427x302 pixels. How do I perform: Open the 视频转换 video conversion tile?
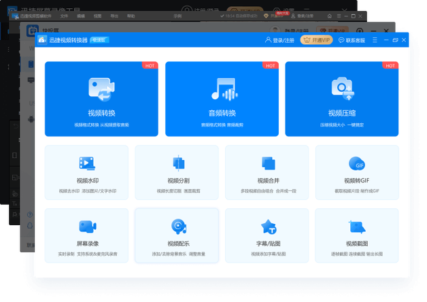(101, 99)
